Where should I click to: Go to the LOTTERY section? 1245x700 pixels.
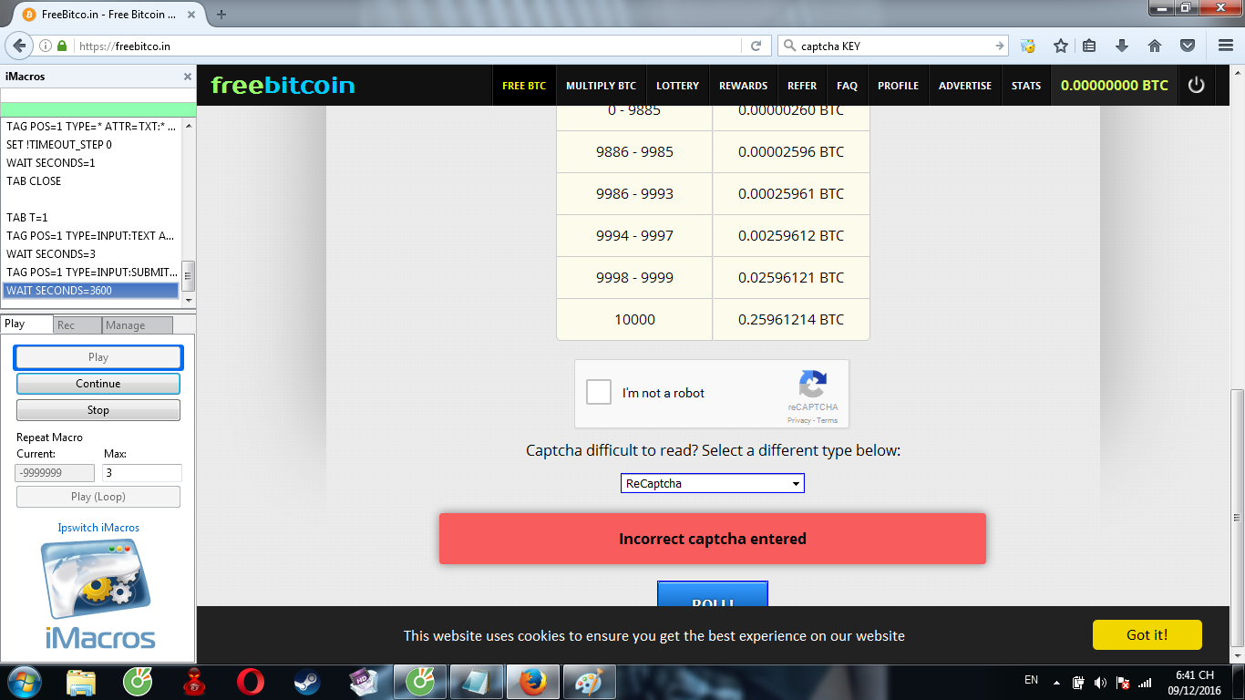click(x=677, y=85)
